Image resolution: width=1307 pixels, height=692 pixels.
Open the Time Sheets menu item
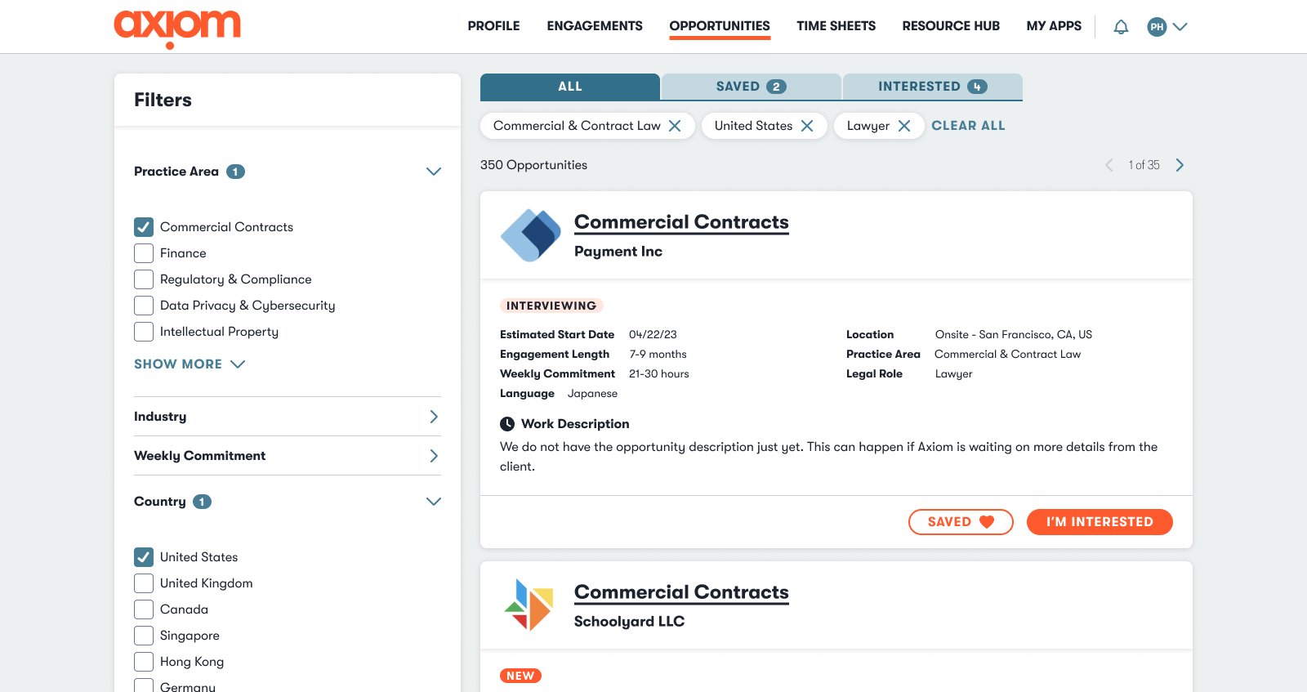click(836, 26)
